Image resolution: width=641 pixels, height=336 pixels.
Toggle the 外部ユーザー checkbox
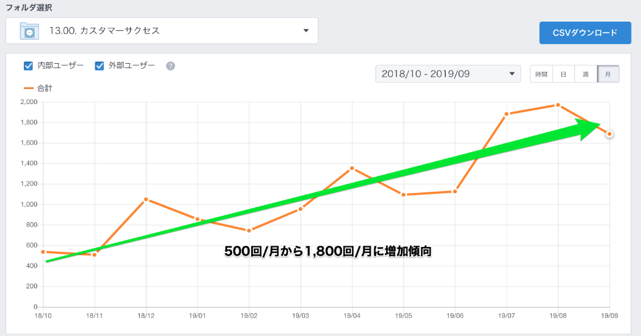click(100, 66)
